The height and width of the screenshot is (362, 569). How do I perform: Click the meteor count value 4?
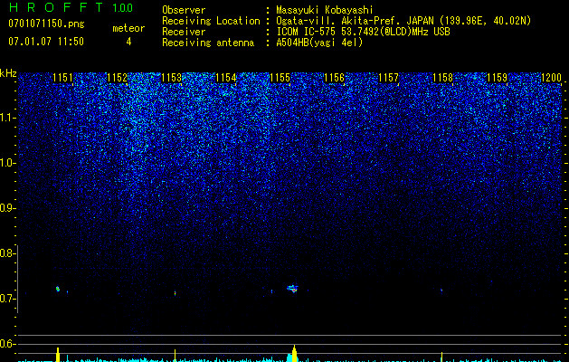(x=128, y=42)
